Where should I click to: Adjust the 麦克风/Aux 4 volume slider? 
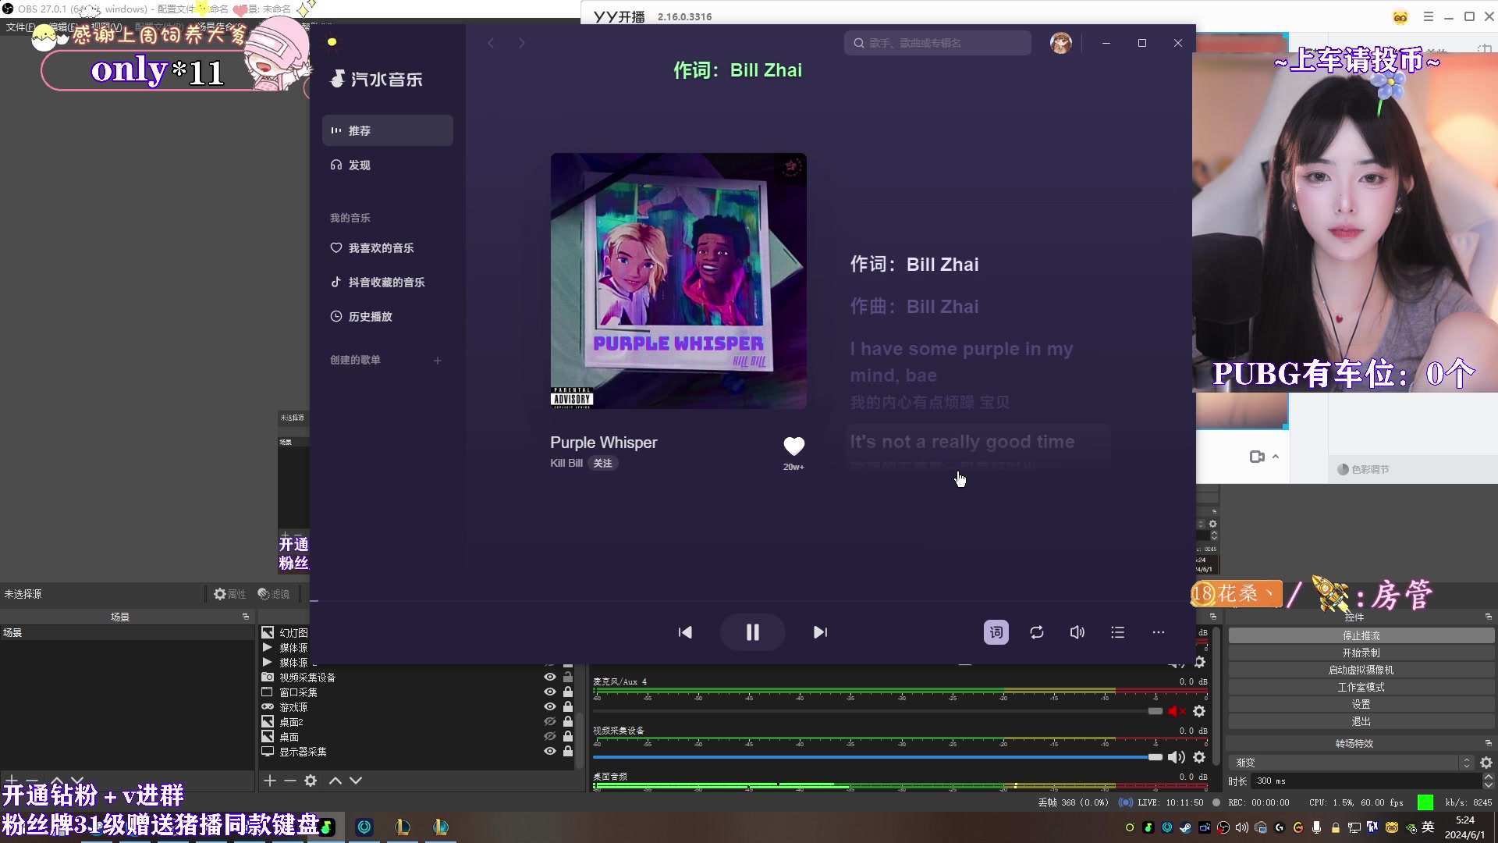878,711
